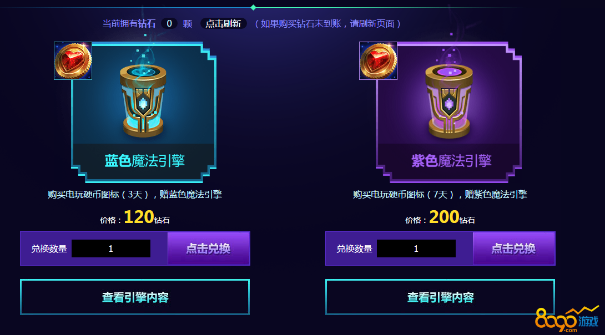Image resolution: width=605 pixels, height=335 pixels.
Task: Click the 点击刷新 refresh button
Action: point(223,23)
